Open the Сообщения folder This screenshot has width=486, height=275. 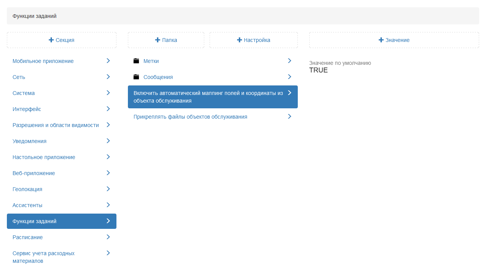(x=158, y=77)
